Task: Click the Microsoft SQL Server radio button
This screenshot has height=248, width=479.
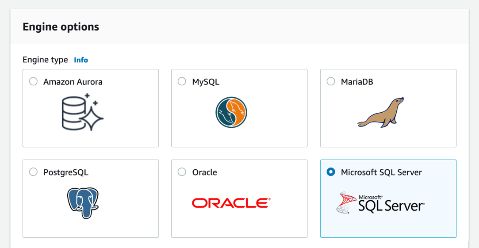Action: tap(331, 172)
